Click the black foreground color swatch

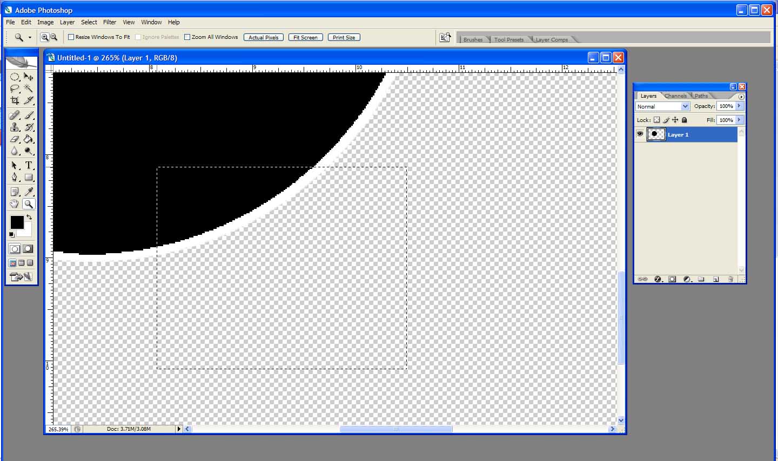(16, 222)
